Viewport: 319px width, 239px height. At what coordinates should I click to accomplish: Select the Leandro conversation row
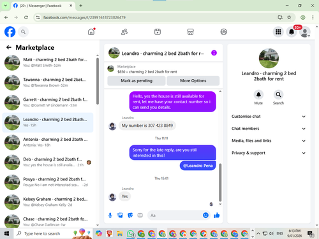pyautogui.click(x=48, y=122)
